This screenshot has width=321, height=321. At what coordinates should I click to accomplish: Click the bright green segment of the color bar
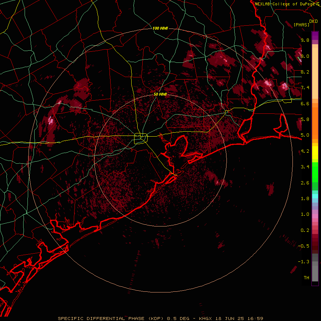pos(315,172)
